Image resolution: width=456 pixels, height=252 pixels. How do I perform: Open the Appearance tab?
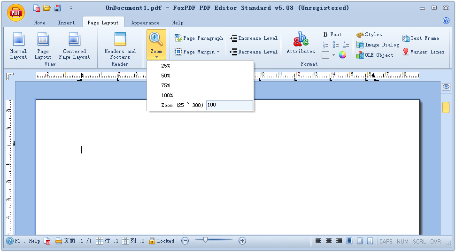146,23
